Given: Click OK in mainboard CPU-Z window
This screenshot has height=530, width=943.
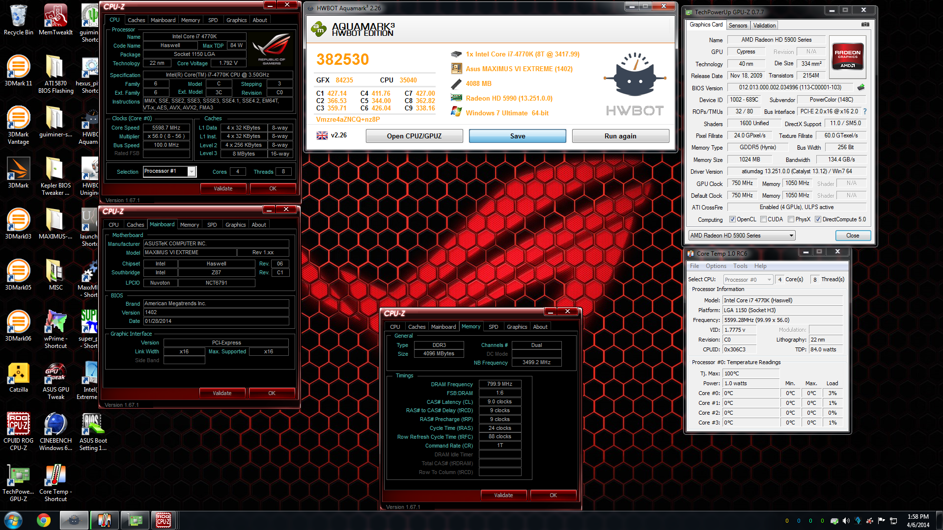Looking at the screenshot, I should click(272, 393).
